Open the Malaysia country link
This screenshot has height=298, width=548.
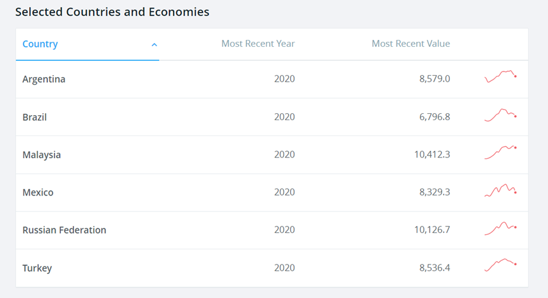pyautogui.click(x=42, y=155)
